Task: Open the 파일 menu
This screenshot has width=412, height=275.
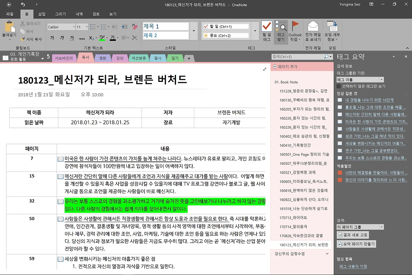Action: pyautogui.click(x=10, y=14)
